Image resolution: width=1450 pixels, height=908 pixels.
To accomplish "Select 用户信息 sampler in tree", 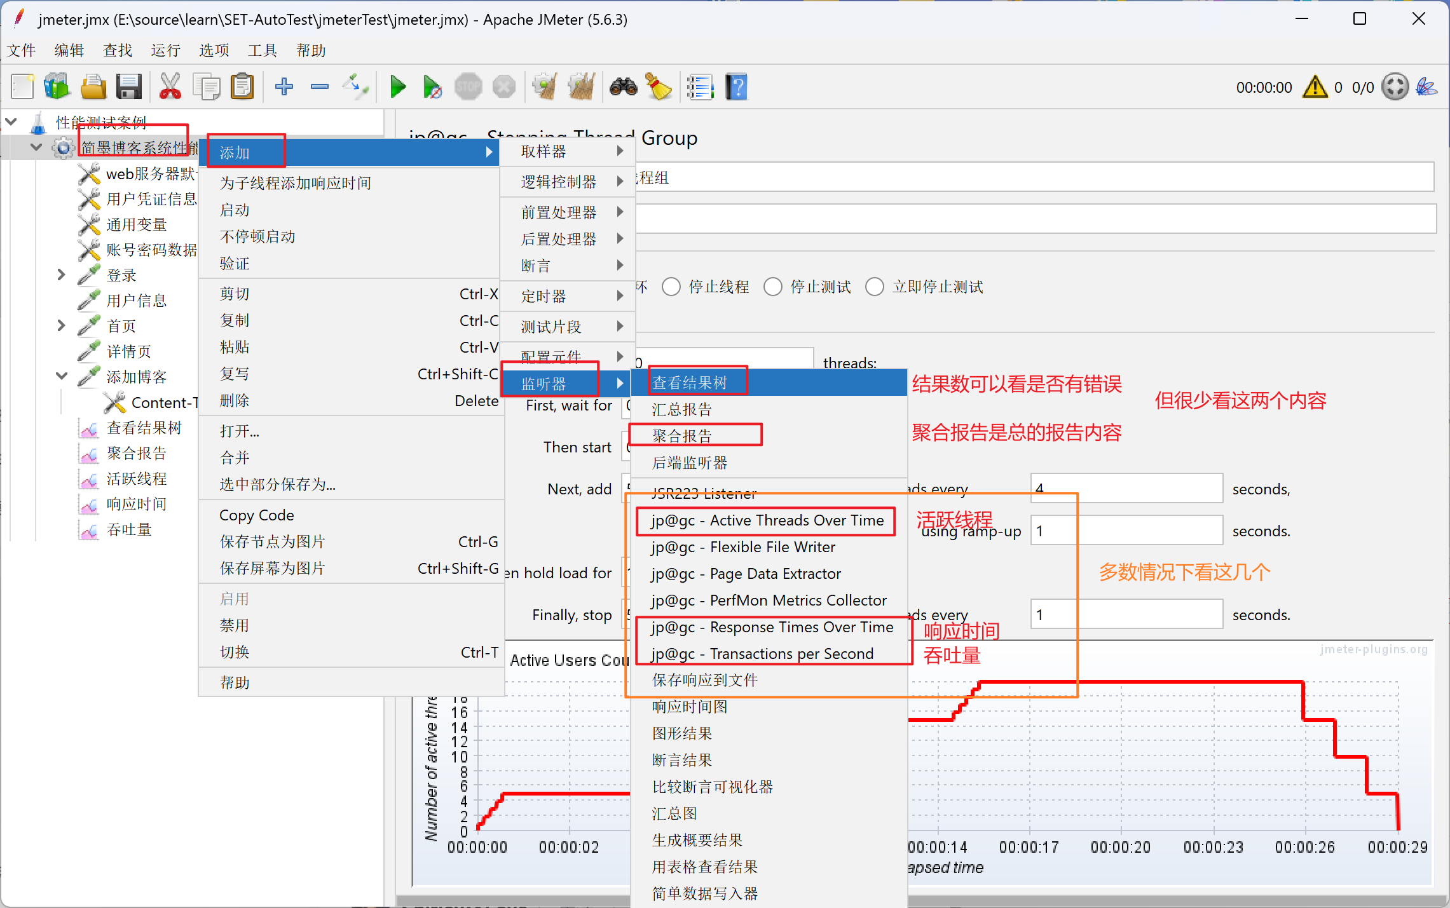I will coord(136,300).
